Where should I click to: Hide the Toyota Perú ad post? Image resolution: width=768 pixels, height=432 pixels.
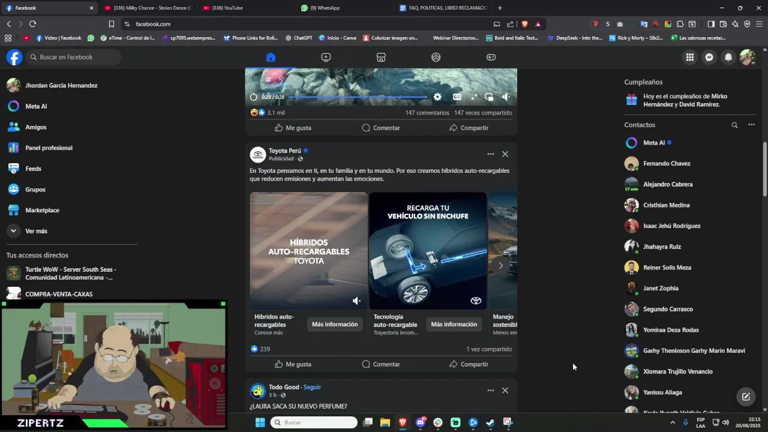505,154
